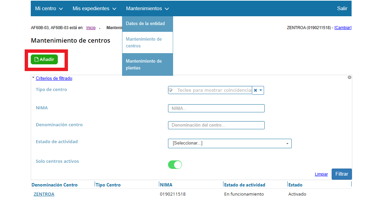The width and height of the screenshot is (381, 200).
Task: Click the Cambiar link next to ZENTROA
Action: coord(342,28)
